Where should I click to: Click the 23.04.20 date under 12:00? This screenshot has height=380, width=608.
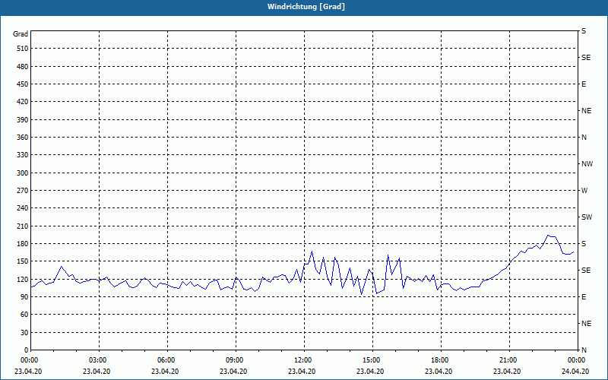tap(302, 372)
